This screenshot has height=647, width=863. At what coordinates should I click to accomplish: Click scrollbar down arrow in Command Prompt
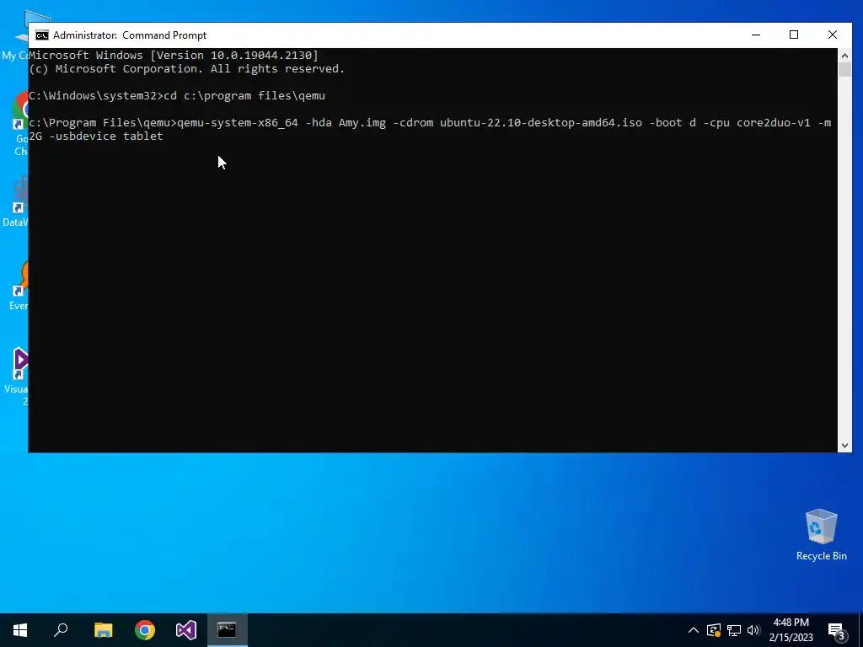[x=844, y=446]
